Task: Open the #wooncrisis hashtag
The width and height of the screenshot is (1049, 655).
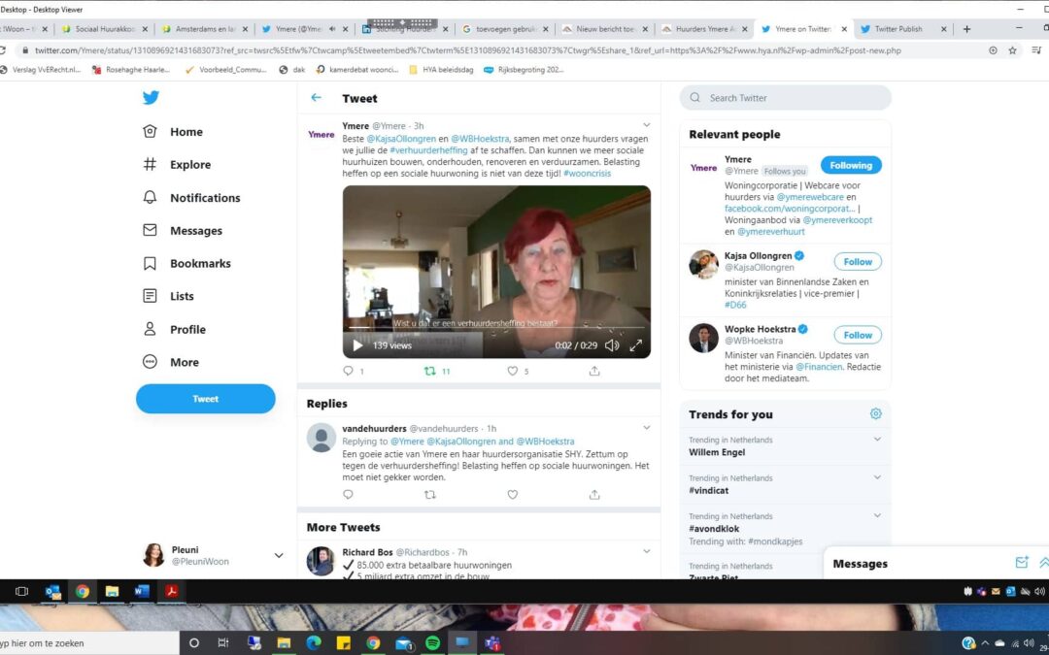Action: tap(588, 173)
